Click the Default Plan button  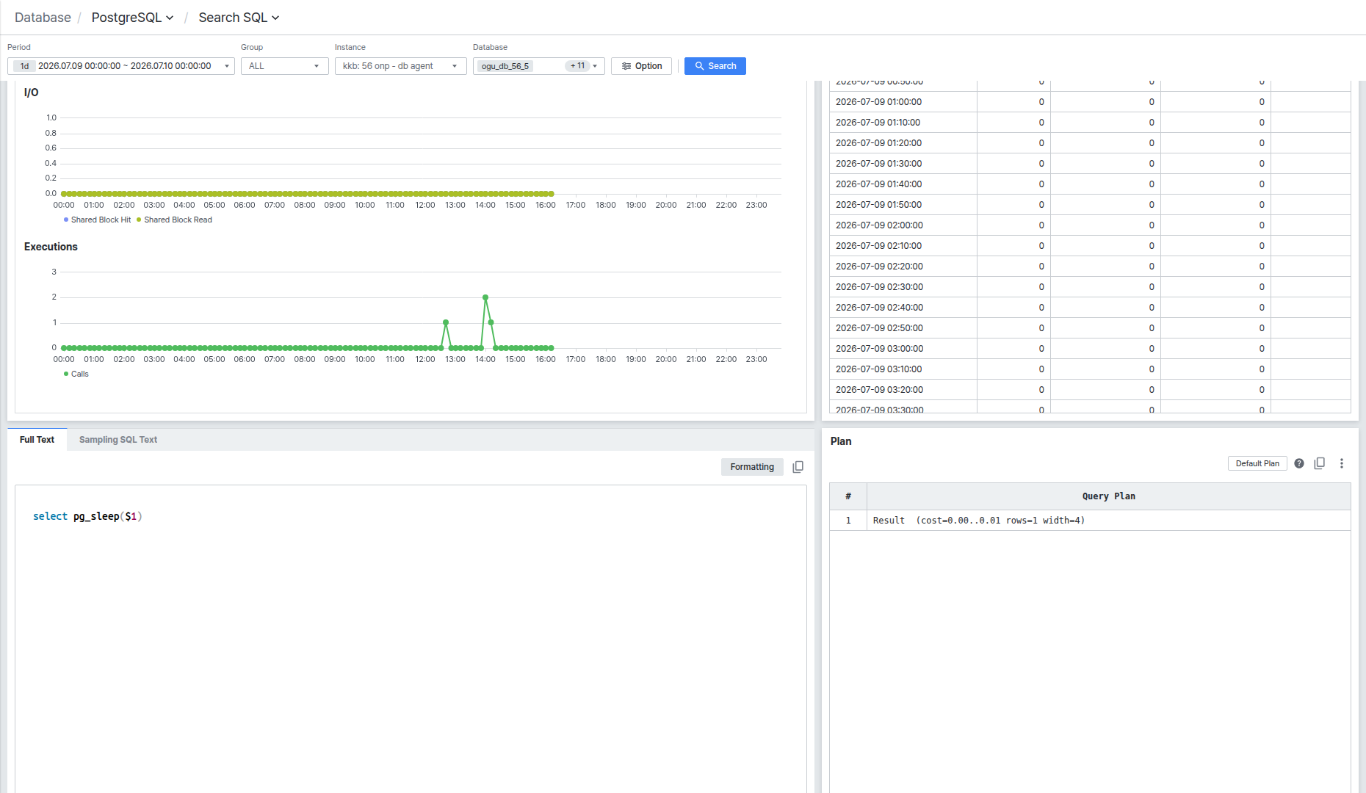pos(1257,463)
